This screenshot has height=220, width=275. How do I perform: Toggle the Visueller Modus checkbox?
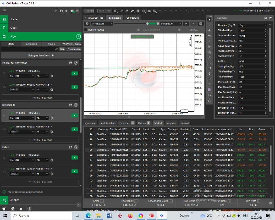pos(85,30)
